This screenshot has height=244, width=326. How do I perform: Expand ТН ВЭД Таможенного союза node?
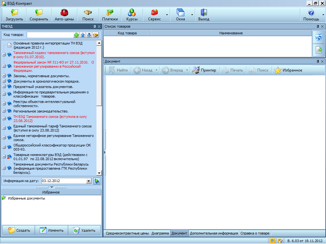pyautogui.click(x=4, y=118)
